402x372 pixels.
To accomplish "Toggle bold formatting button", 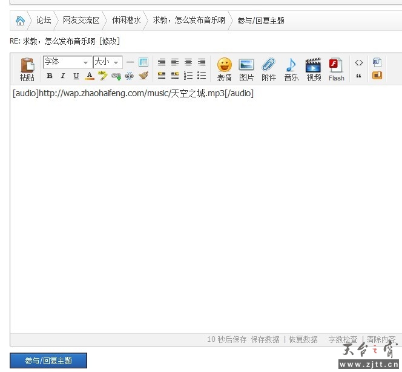I will (50, 76).
